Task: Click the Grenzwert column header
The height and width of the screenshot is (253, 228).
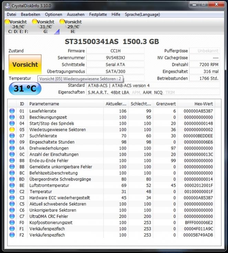Action: 165,104
